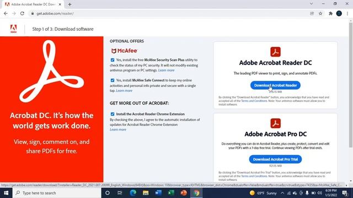Click the microphone icon in the tray

[x=307, y=193]
